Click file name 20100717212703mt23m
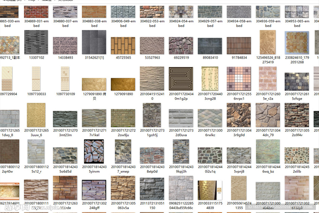The image size is (319, 213). 65,133
